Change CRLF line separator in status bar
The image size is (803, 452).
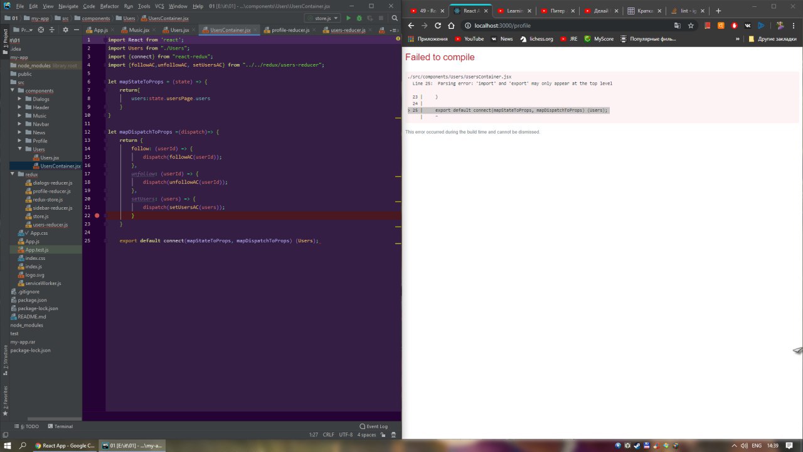pyautogui.click(x=329, y=434)
